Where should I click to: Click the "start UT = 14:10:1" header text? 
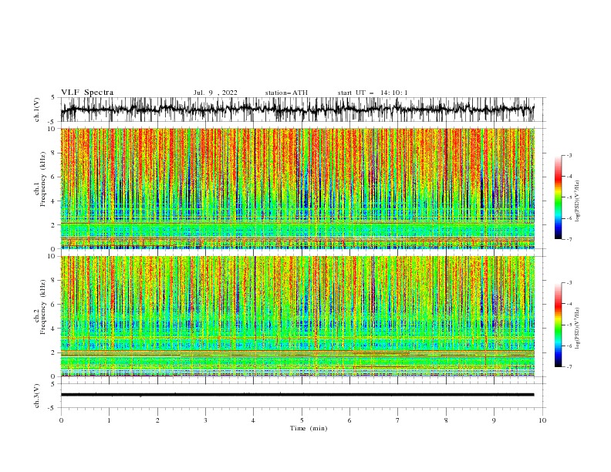pos(373,93)
